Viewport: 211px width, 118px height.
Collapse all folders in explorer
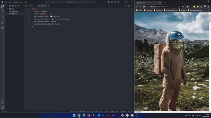pos(18,6)
